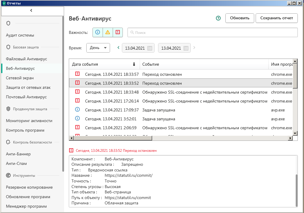Collapse the Продвинутая защита section

30,109
